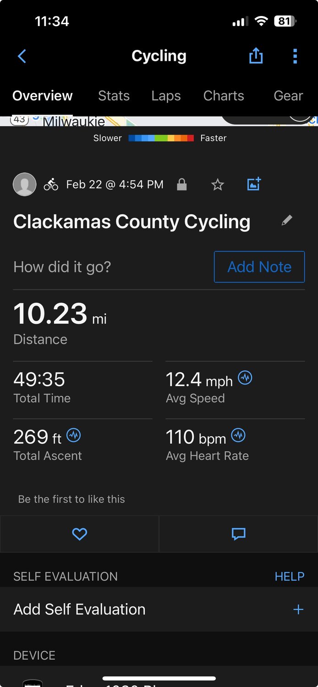Open the Self Evaluation HELP link
This screenshot has height=687, width=318.
click(289, 576)
